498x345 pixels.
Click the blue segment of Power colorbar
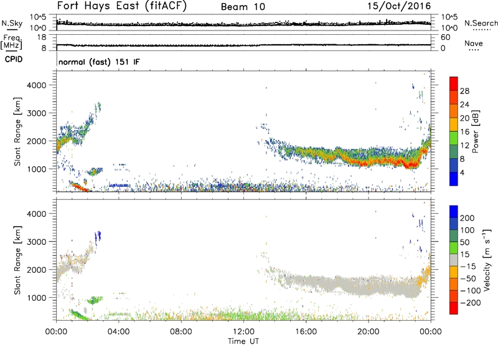(454, 179)
